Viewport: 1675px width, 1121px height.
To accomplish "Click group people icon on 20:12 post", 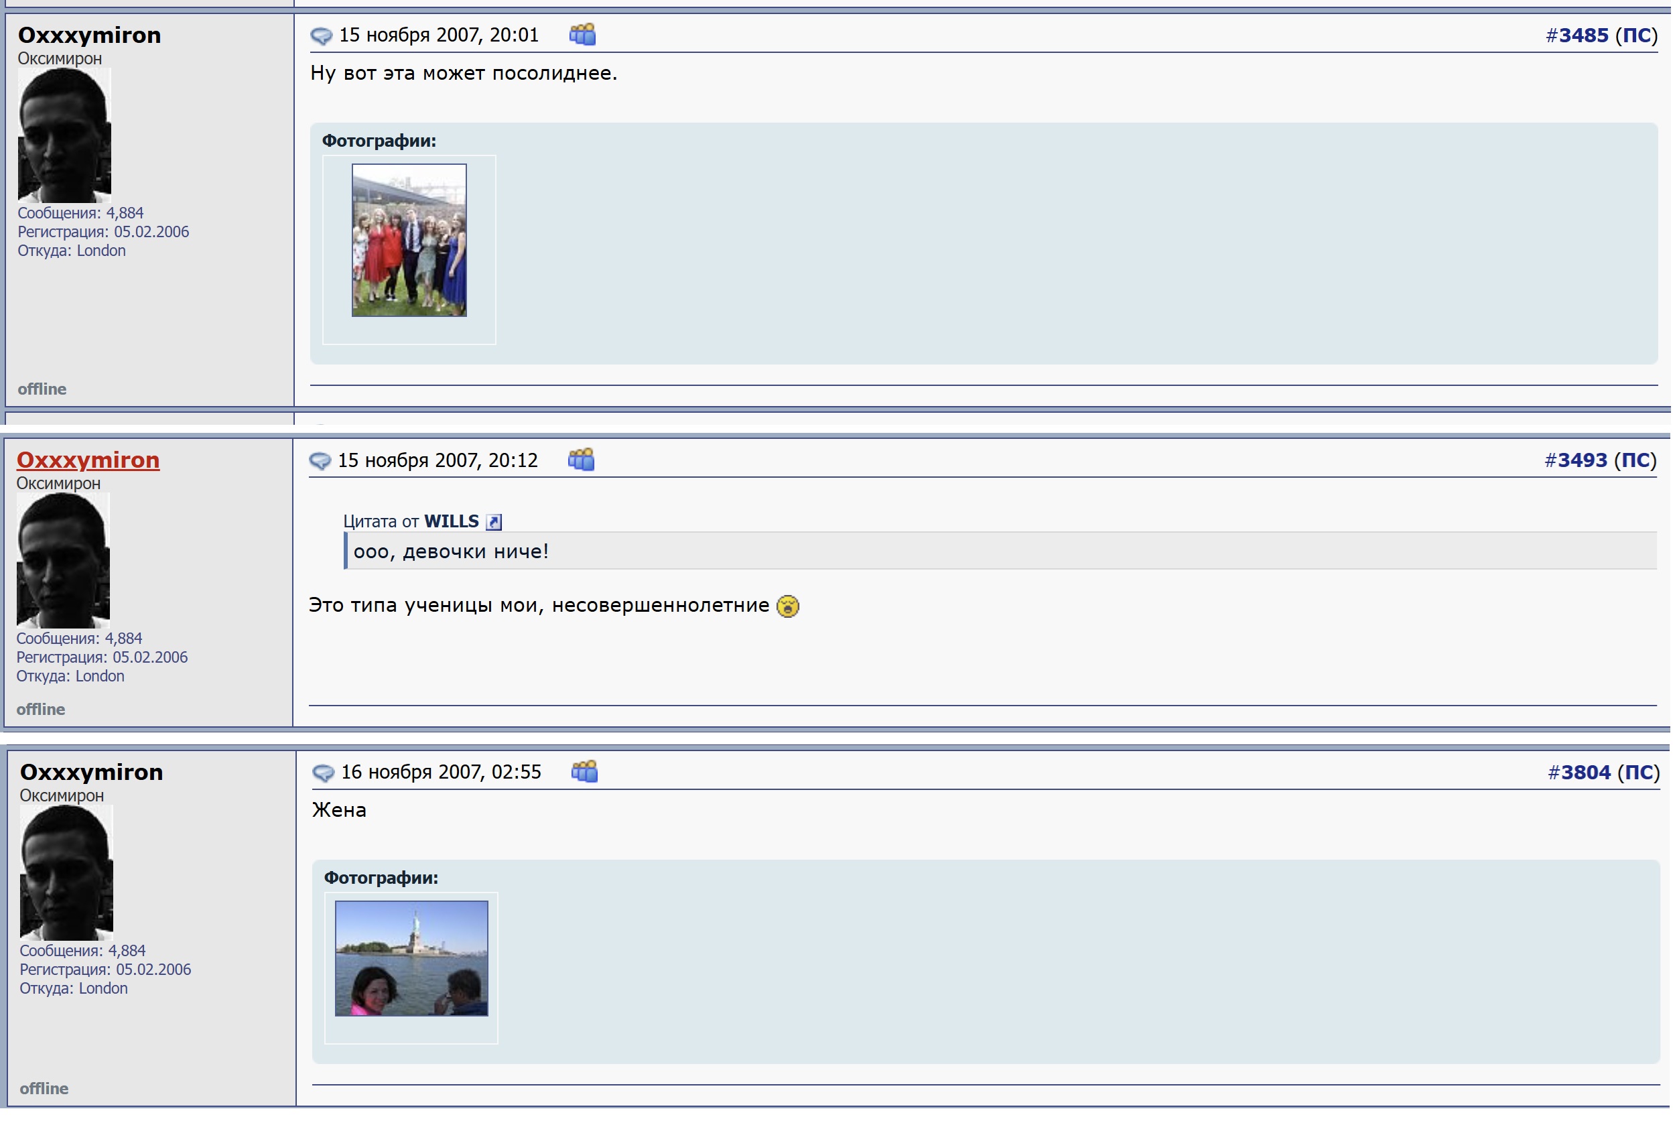I will [x=581, y=460].
